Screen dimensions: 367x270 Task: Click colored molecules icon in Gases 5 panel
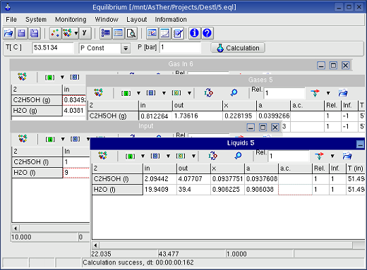click(x=99, y=93)
